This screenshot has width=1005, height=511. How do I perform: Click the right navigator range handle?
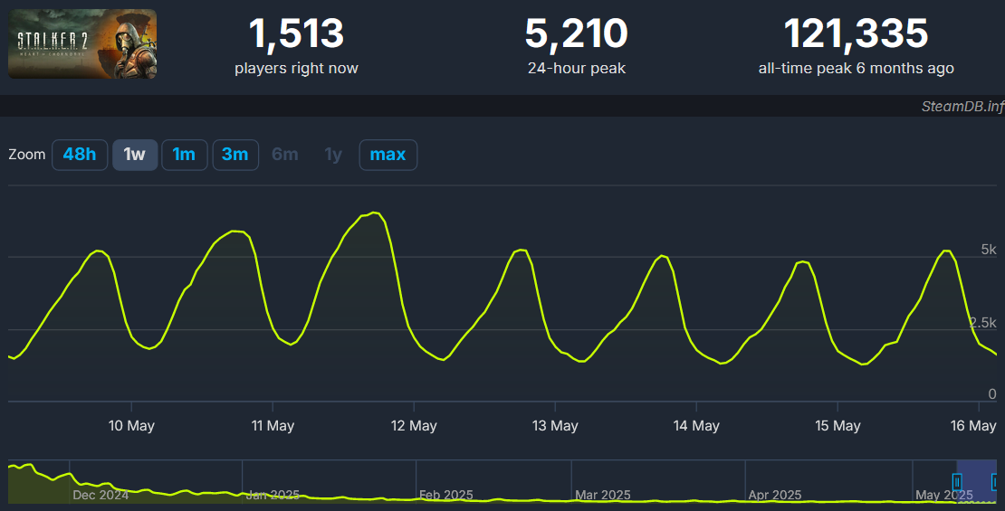coord(995,481)
